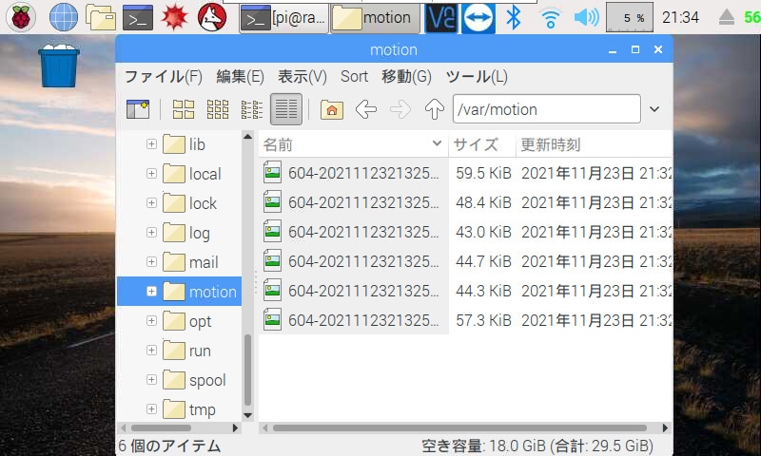Viewport: 761px width, 456px height.
Task: Go up to parent folder
Action: [434, 109]
